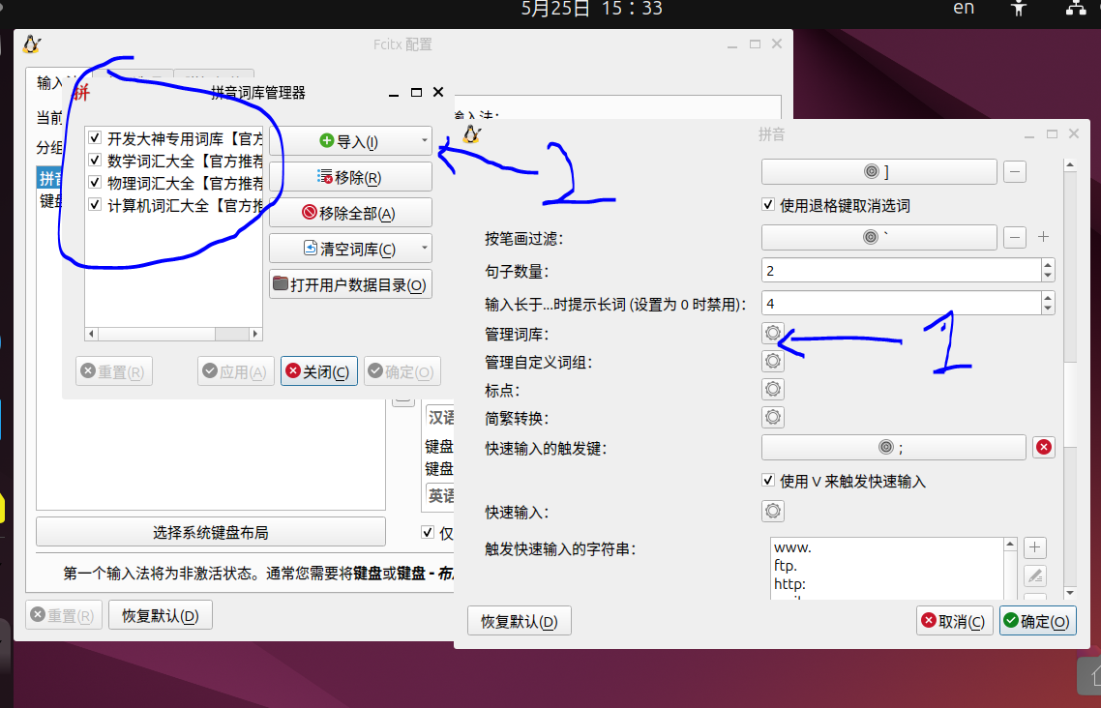Click the Fcitx penguin icon in 拼音 window
Image resolution: width=1101 pixels, height=708 pixels.
pos(472,133)
